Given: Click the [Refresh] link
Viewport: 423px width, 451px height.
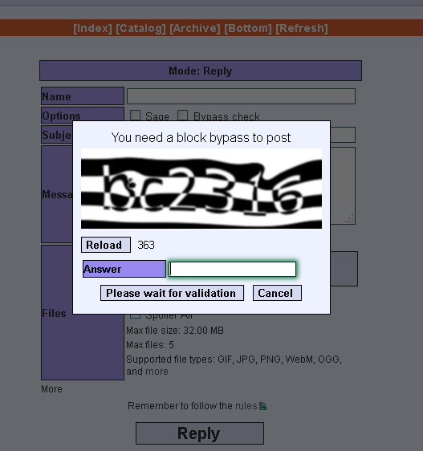Looking at the screenshot, I should pos(302,28).
